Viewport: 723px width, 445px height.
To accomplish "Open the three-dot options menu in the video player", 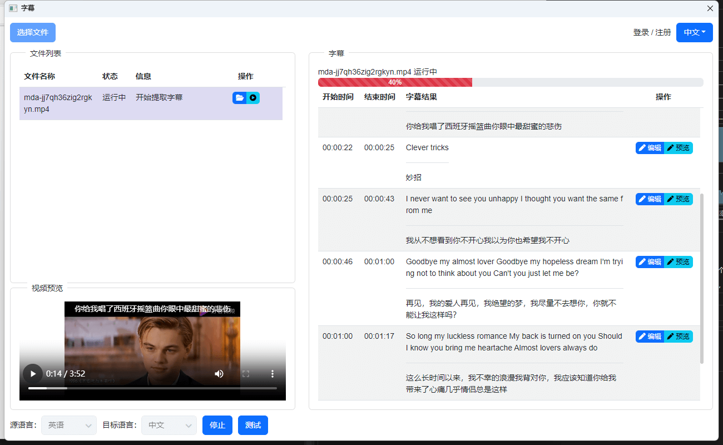I will 272,374.
